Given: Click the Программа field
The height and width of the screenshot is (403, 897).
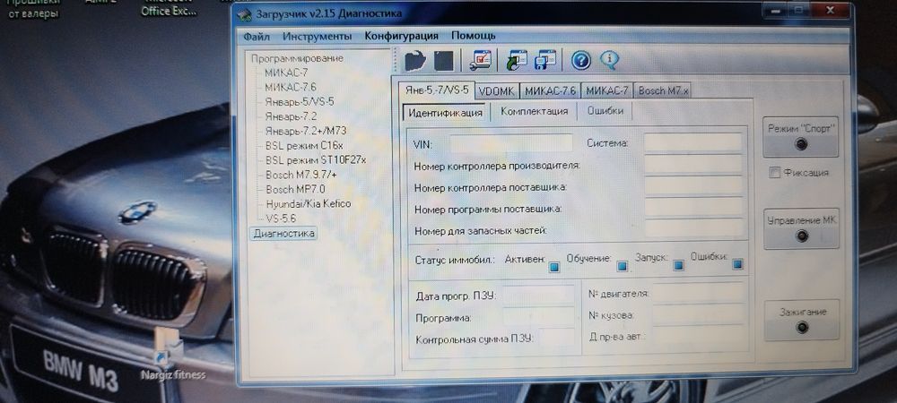Looking at the screenshot, I should [538, 316].
